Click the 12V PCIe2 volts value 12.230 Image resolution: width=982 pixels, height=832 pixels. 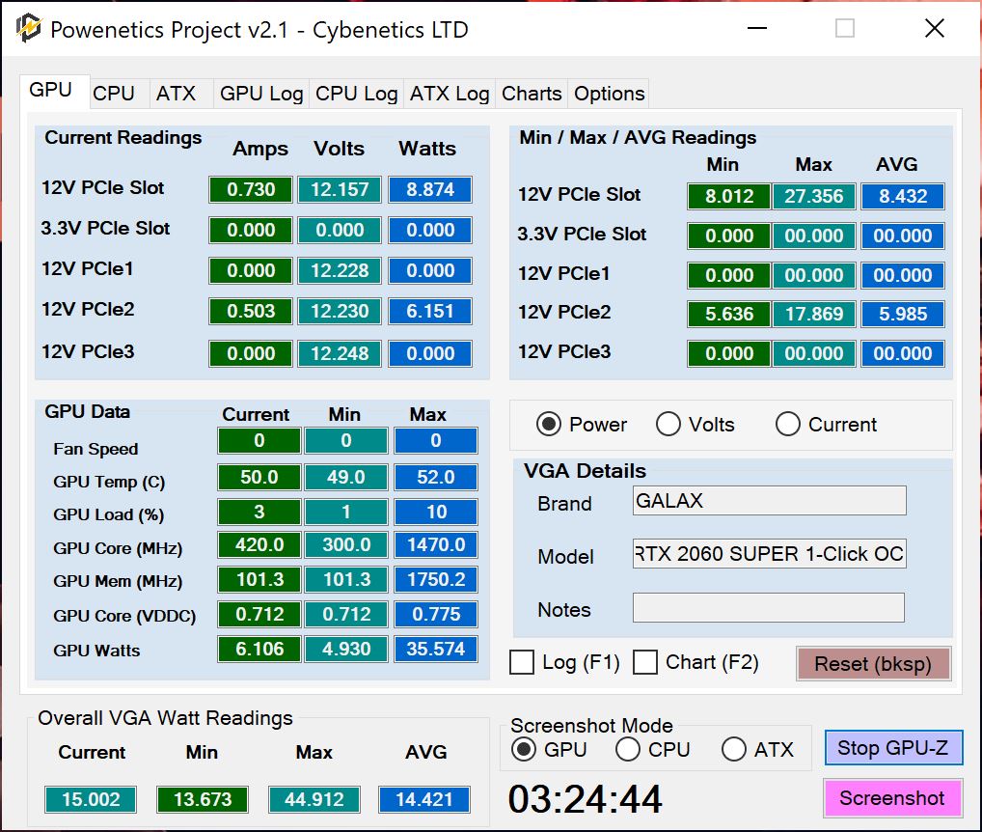coord(340,311)
